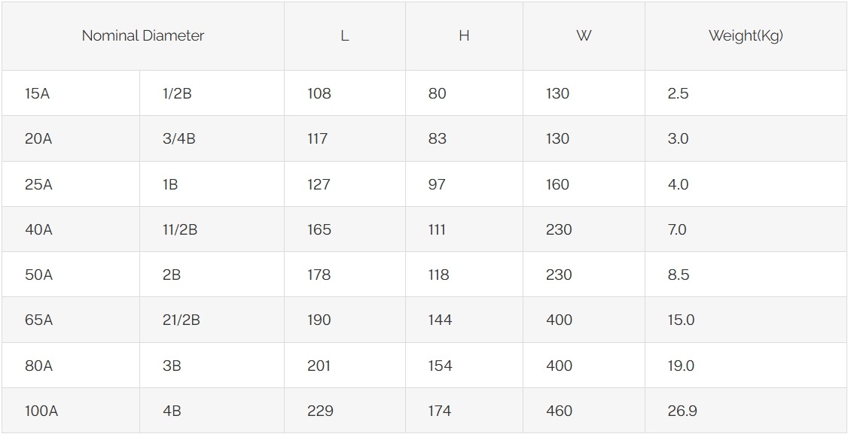Select the 201 length cell
This screenshot has width=848, height=434.
pos(319,366)
